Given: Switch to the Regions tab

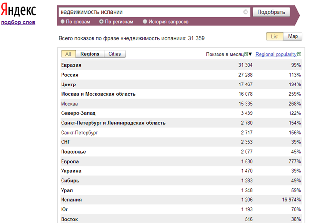Looking at the screenshot, I should pyautogui.click(x=90, y=54).
